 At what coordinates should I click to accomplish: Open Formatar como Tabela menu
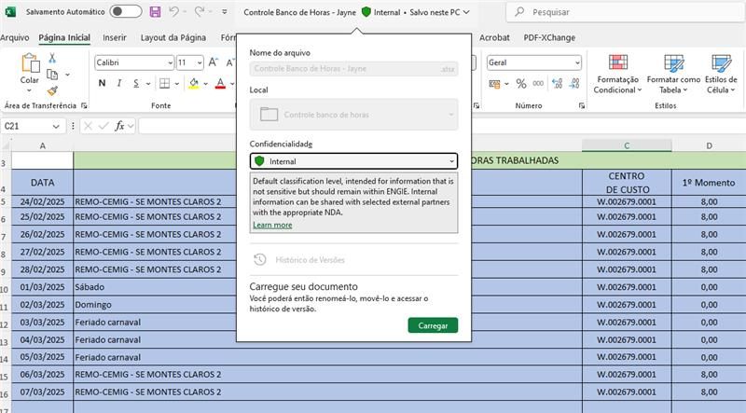pos(673,74)
